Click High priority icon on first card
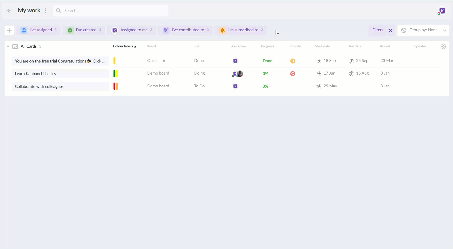The height and width of the screenshot is (249, 453). coord(293,61)
